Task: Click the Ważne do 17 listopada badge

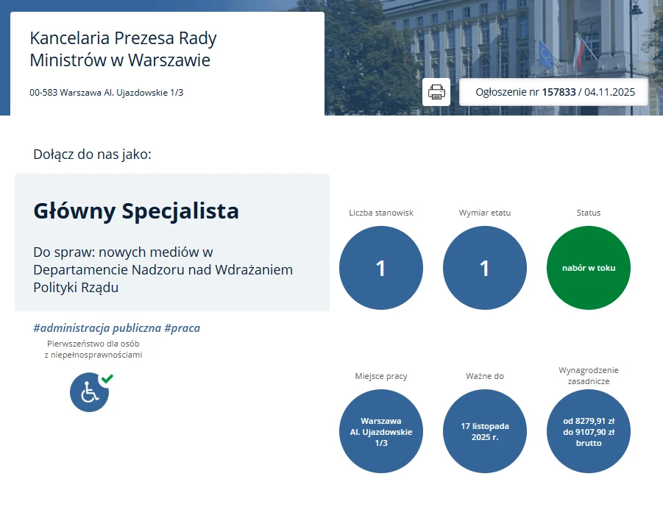Action: click(x=484, y=431)
